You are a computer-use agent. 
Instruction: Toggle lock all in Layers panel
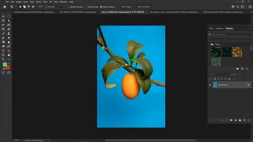coord(229,79)
